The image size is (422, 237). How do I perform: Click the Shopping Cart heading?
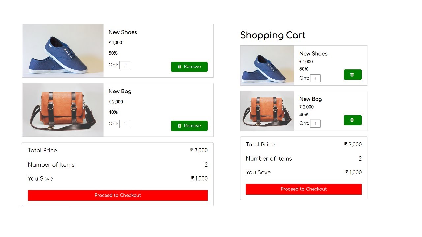(x=273, y=35)
